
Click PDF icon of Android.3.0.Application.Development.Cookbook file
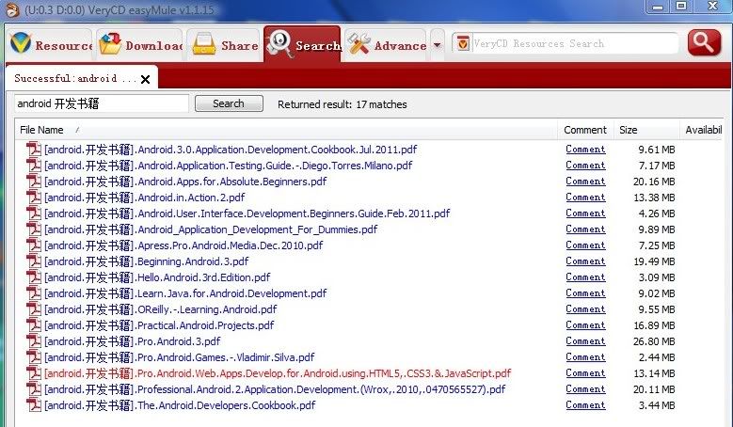pos(34,149)
